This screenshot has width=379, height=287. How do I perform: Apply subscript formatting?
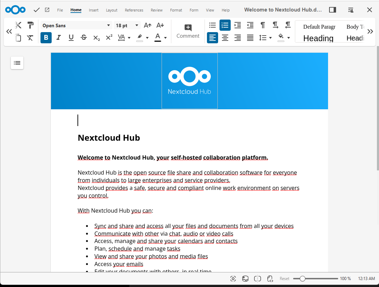tap(96, 38)
